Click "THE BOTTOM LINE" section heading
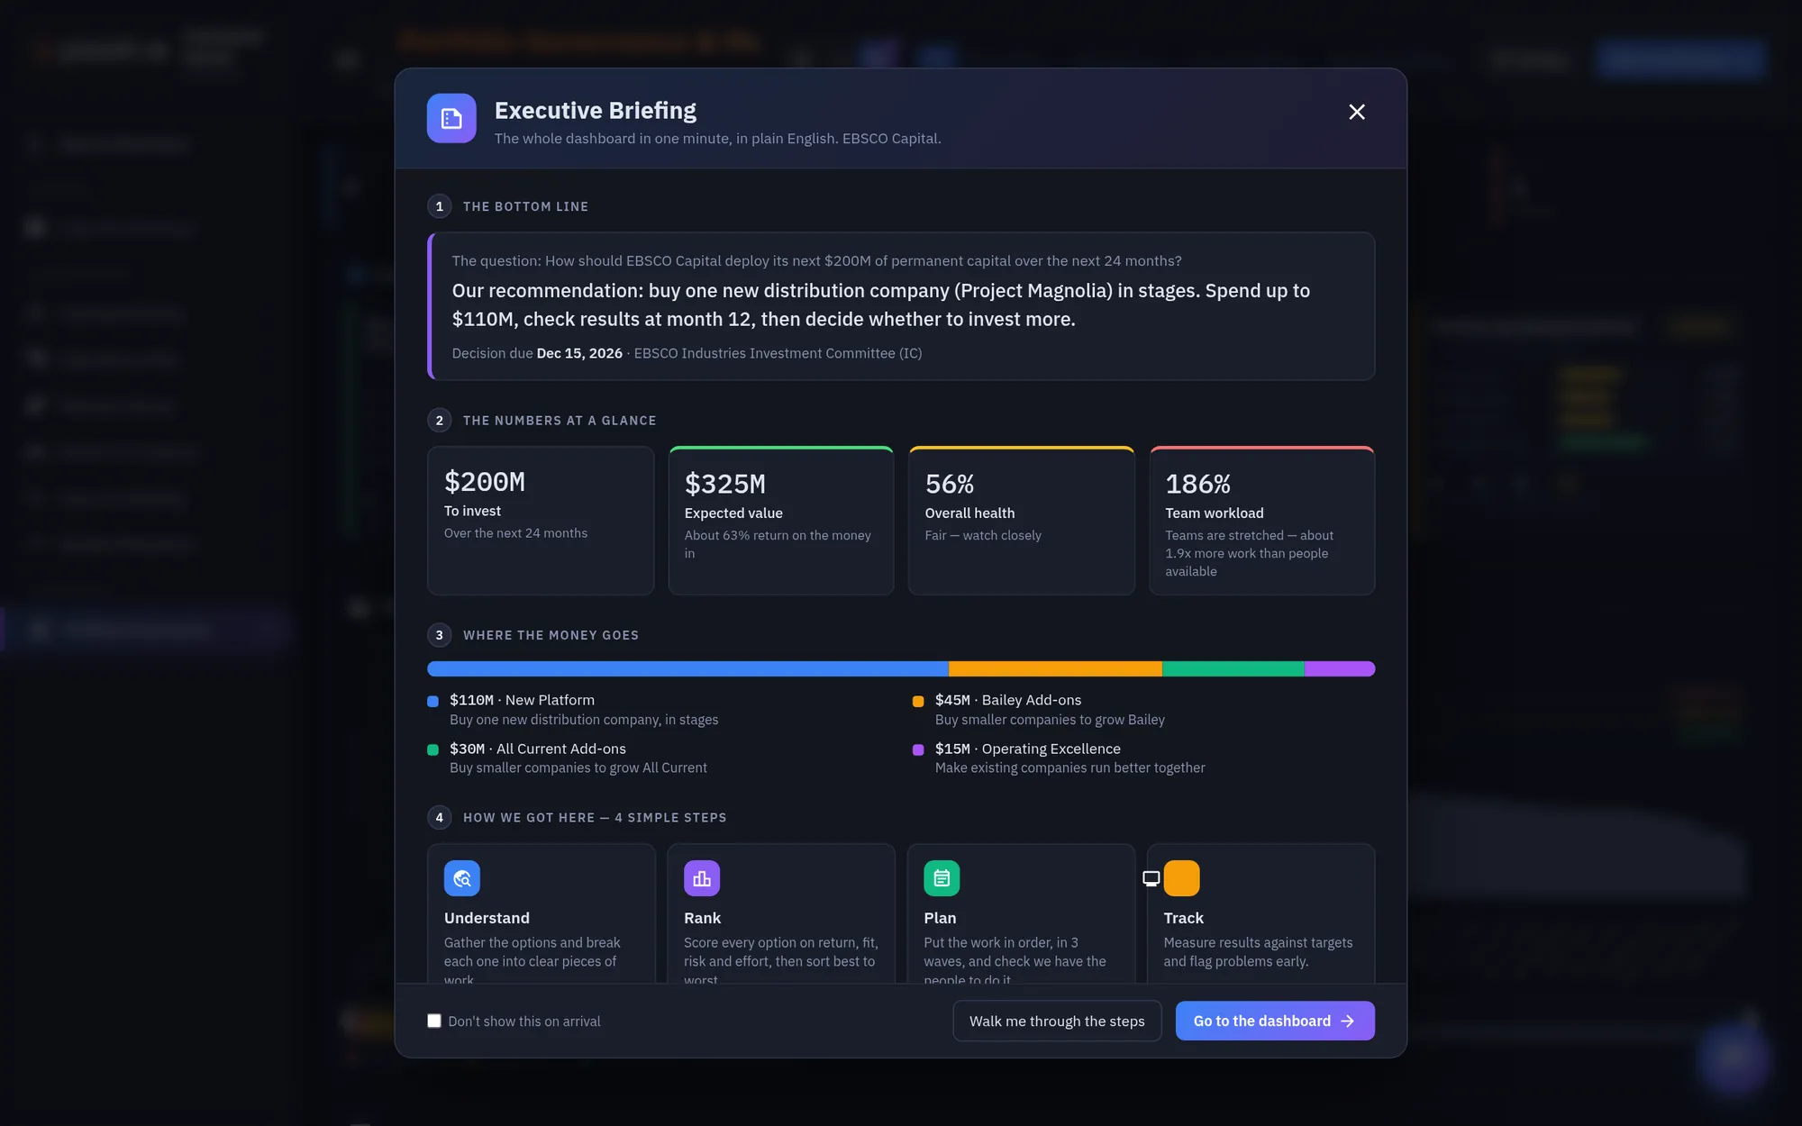 pos(525,206)
